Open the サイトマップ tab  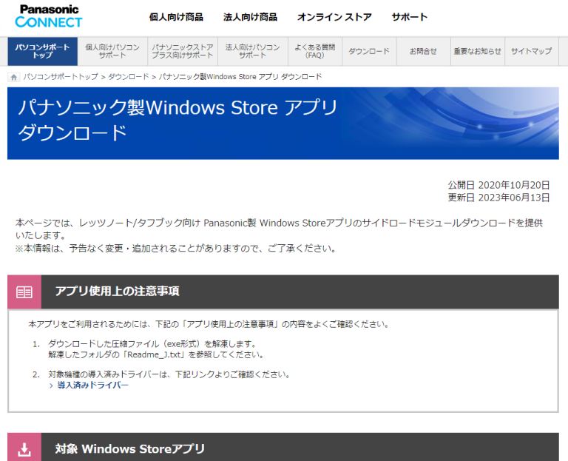click(531, 51)
